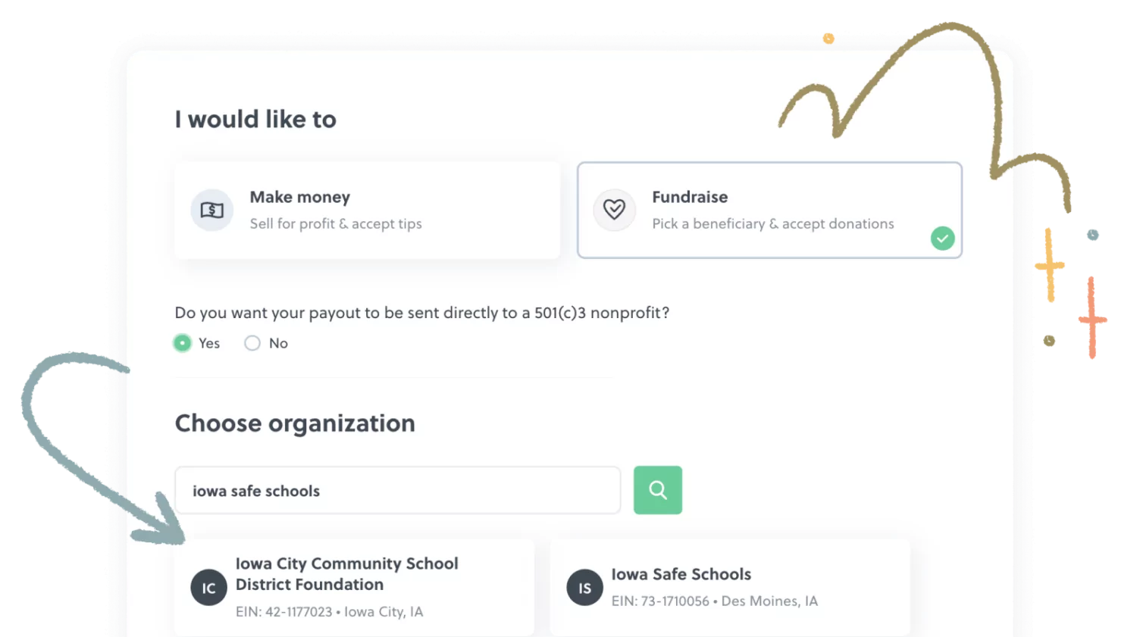Click EIN 42-1177023 Iowa City line
Image resolution: width=1140 pixels, height=637 pixels.
coord(329,612)
